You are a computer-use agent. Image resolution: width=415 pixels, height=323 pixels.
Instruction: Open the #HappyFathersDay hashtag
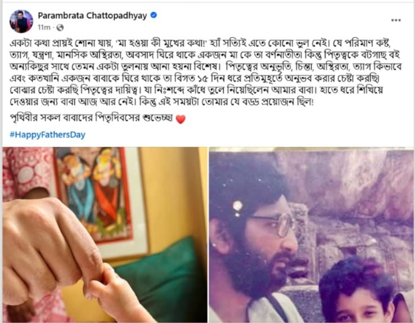pos(47,134)
